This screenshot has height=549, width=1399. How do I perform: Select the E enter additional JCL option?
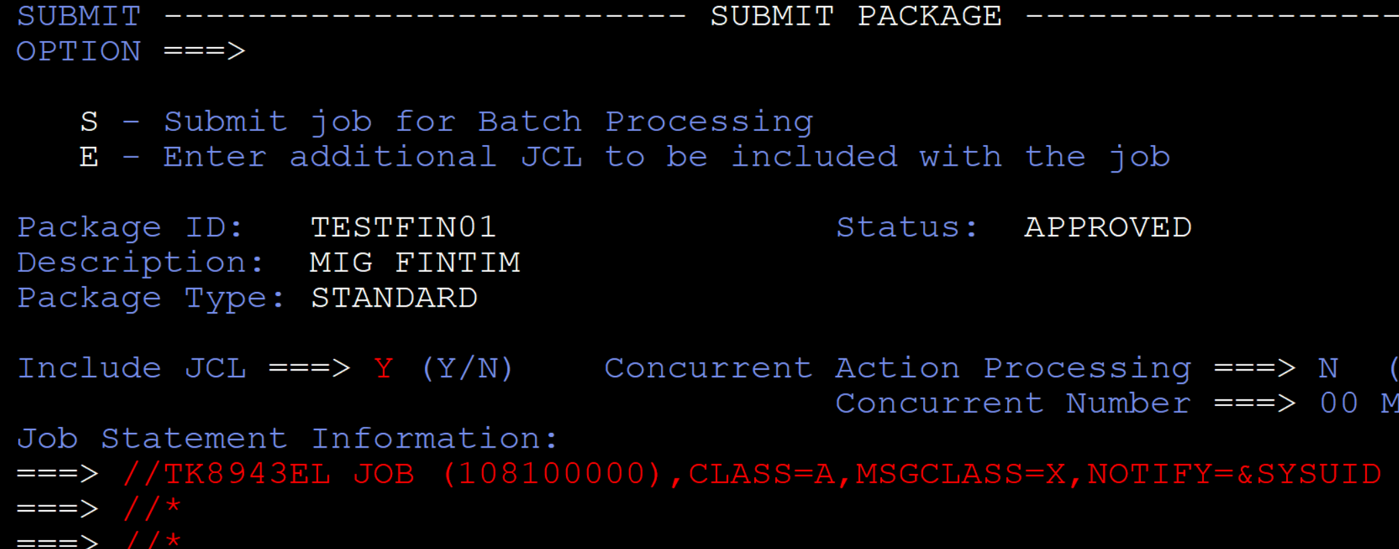89,157
